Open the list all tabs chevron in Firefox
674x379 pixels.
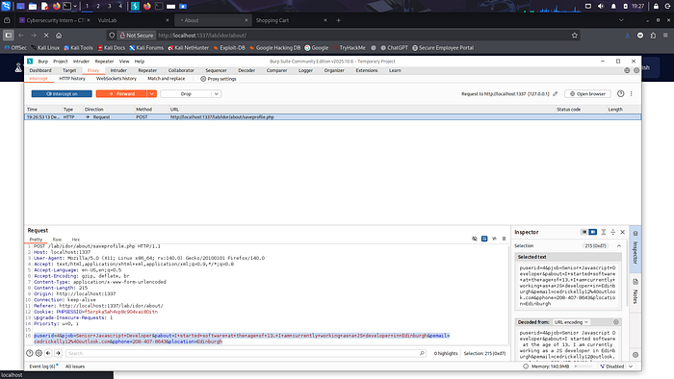click(621, 20)
